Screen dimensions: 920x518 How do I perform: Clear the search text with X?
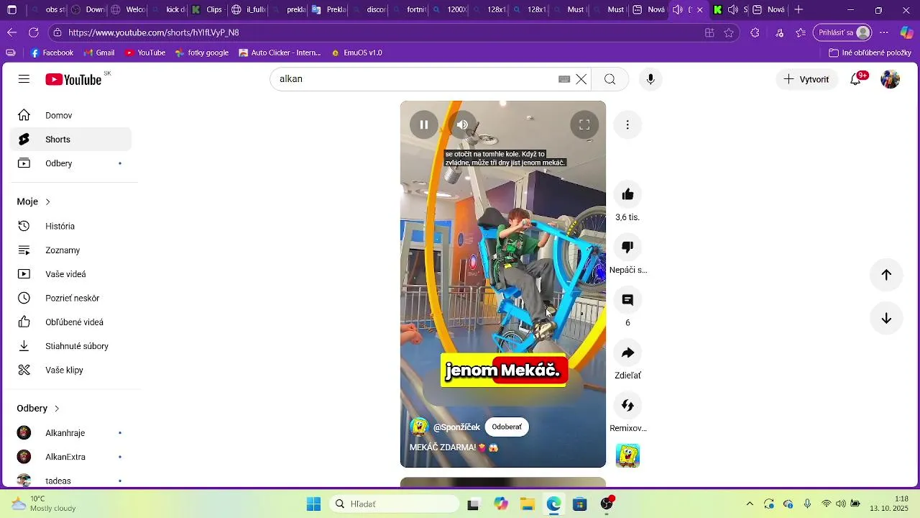[x=581, y=79]
